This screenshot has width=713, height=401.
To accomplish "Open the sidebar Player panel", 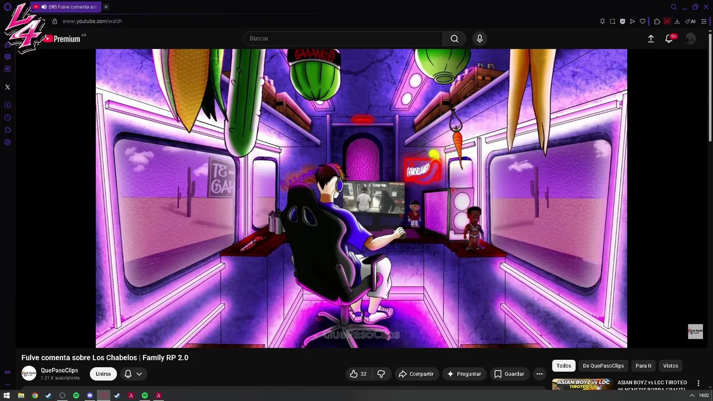I will point(7,105).
